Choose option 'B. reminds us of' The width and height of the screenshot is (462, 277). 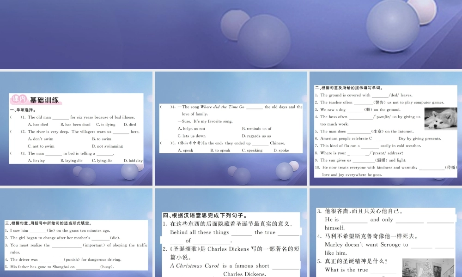256,129
